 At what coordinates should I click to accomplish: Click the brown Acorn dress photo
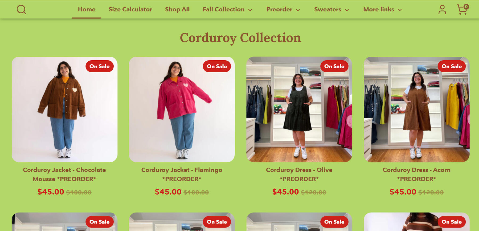tap(416, 110)
